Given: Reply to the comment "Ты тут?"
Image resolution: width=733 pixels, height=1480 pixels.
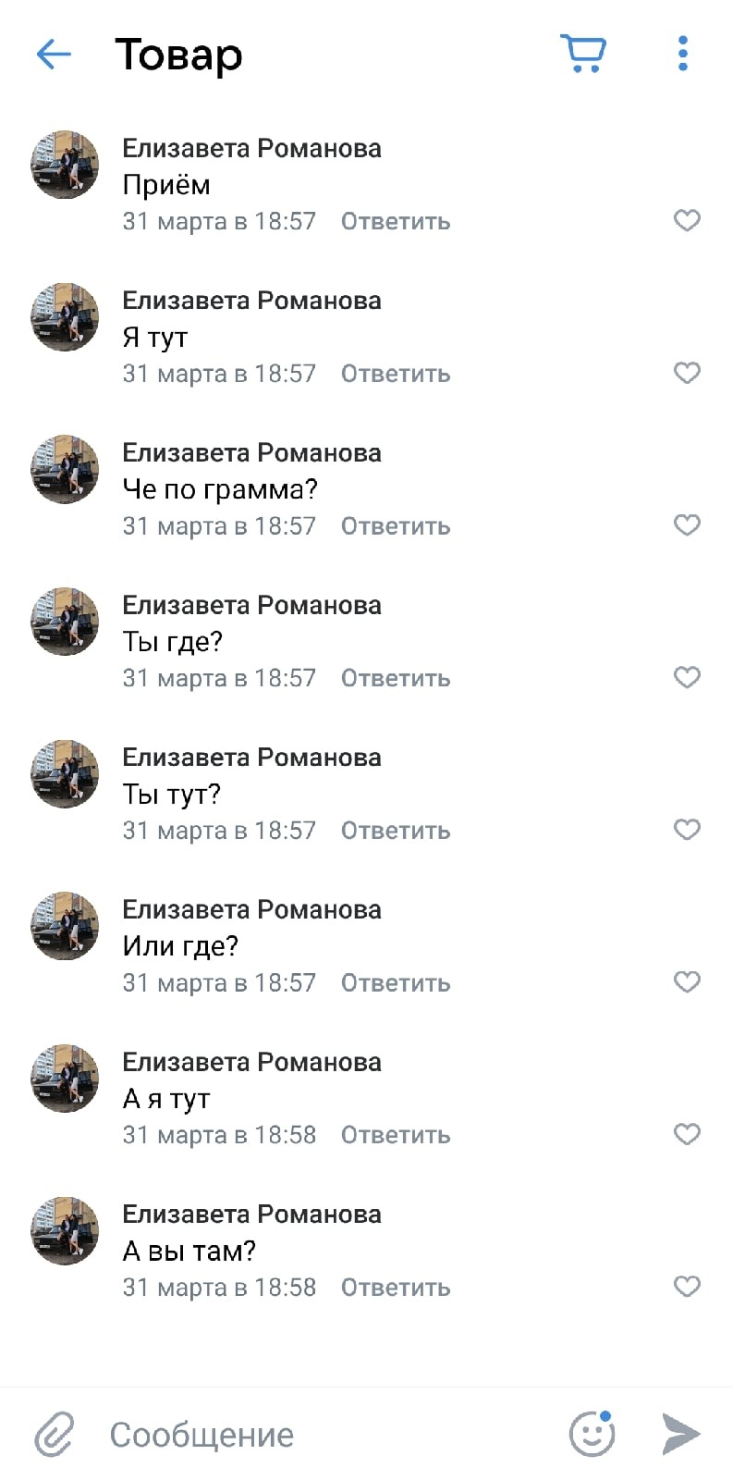Looking at the screenshot, I should (396, 831).
